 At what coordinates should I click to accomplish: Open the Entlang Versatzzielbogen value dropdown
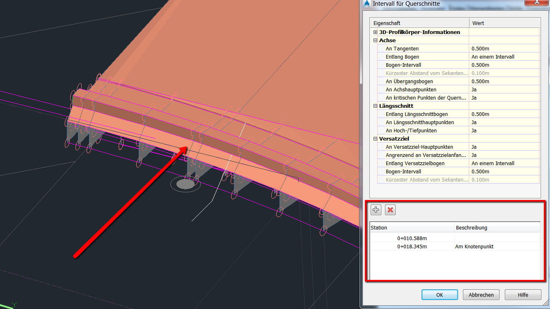504,163
